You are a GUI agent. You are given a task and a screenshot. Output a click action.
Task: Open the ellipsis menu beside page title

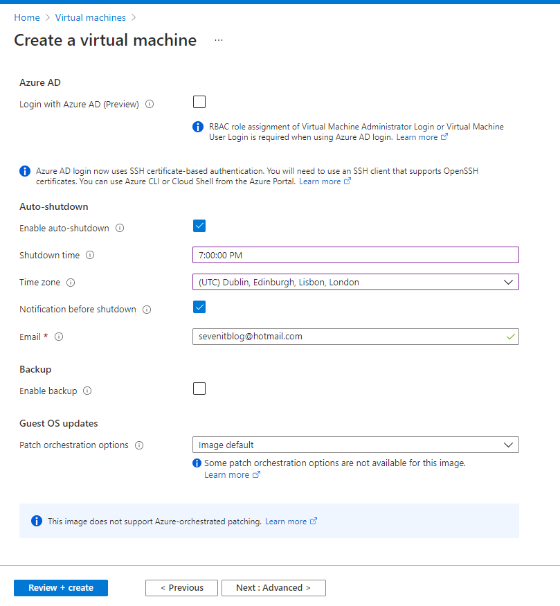[219, 40]
